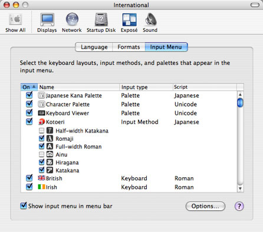Disable the Hiragana checkbox

coord(41,162)
